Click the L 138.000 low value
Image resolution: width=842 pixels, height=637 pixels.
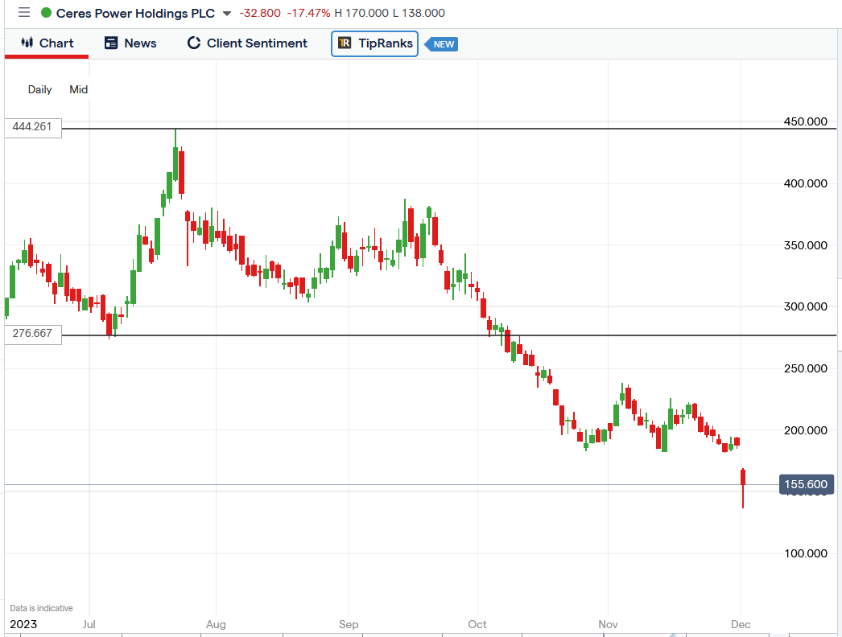click(x=419, y=13)
